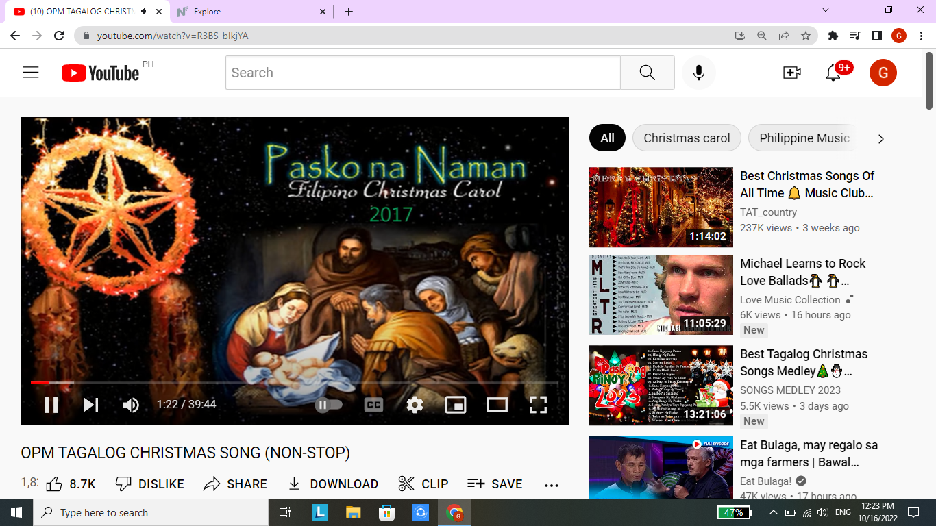Turn on closed captions
936x526 pixels.
tap(373, 405)
